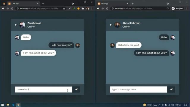Open Extensions puzzle icon in left browser

(x=83, y=9)
